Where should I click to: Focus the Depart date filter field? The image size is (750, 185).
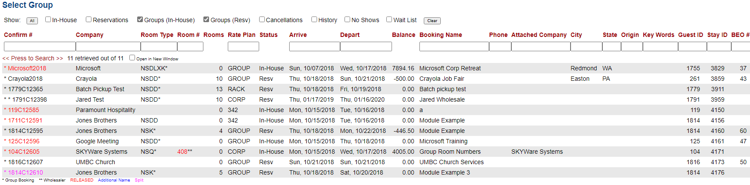pyautogui.click(x=366, y=46)
